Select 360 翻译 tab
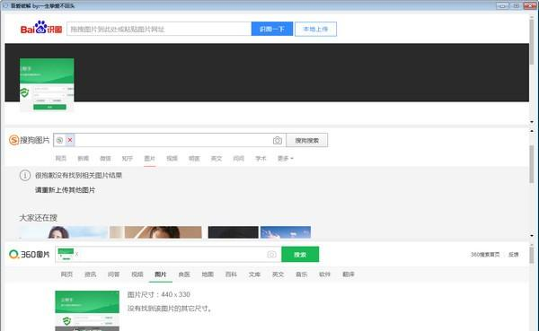The image size is (539, 331). (349, 274)
